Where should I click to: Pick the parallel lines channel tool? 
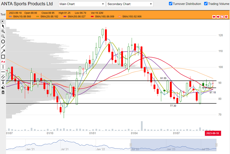click(3, 77)
